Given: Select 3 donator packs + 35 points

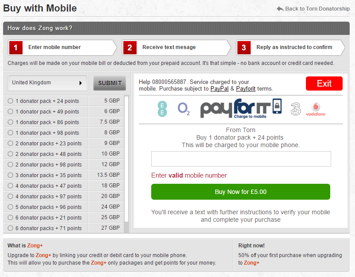Looking at the screenshot, I should [x=11, y=175].
